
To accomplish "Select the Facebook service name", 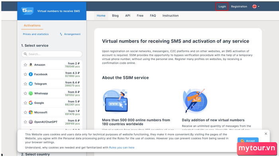I will [x=41, y=74].
